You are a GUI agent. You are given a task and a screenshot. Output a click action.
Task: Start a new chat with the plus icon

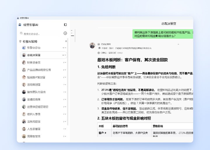65,33
